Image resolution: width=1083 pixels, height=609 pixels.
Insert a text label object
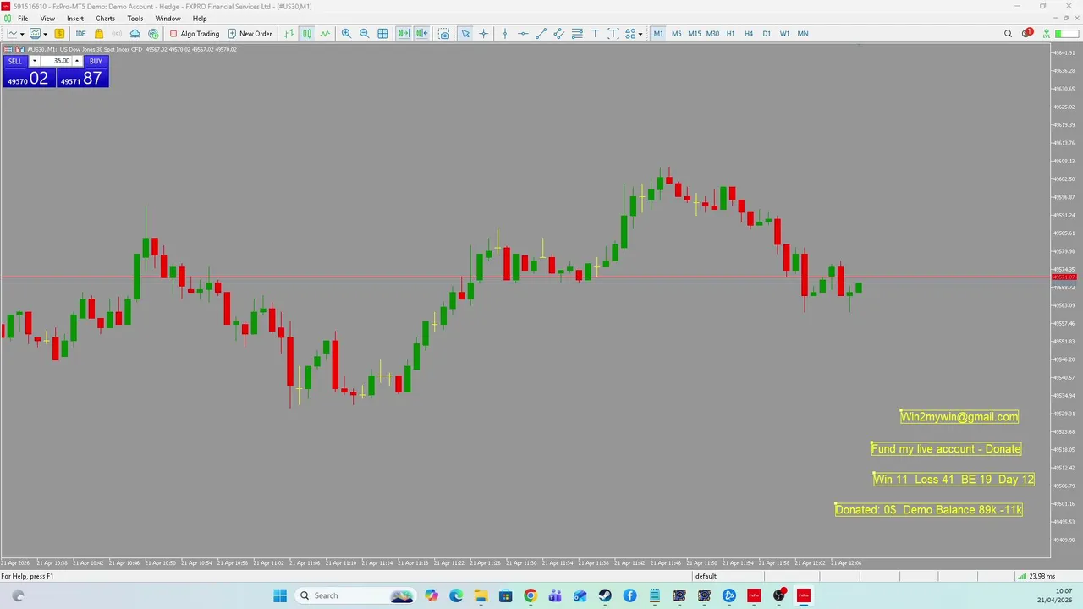613,34
